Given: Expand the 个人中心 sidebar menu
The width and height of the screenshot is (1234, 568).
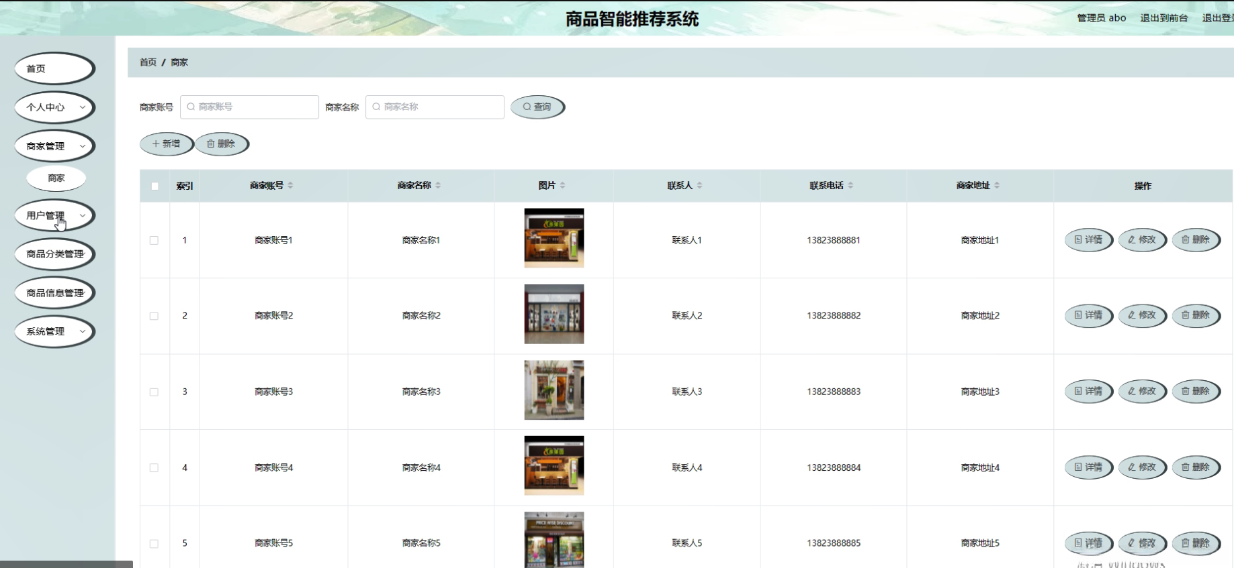Looking at the screenshot, I should tap(54, 107).
